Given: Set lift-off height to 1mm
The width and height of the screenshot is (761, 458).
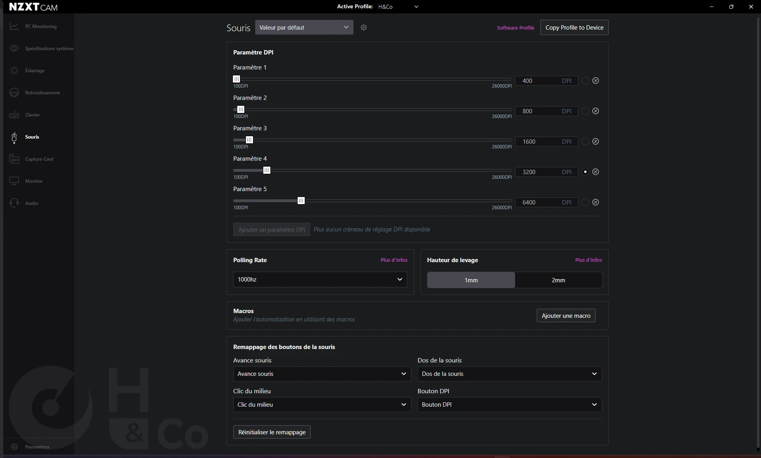Looking at the screenshot, I should pos(471,280).
